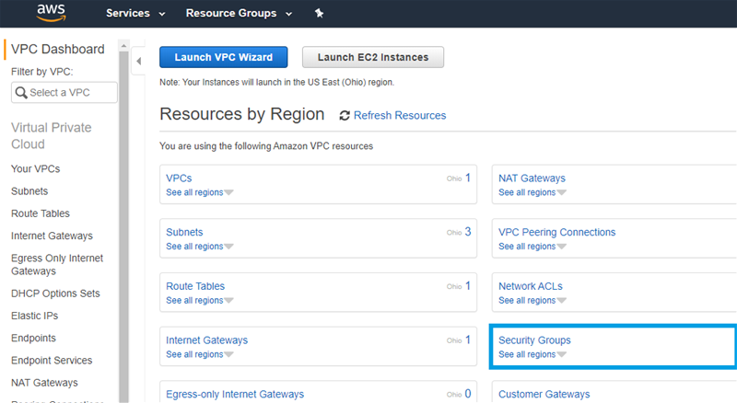Screen dimensions: 737x403
Task: Open Egress Only Internet Gateways sidebar item
Action: pyautogui.click(x=56, y=265)
